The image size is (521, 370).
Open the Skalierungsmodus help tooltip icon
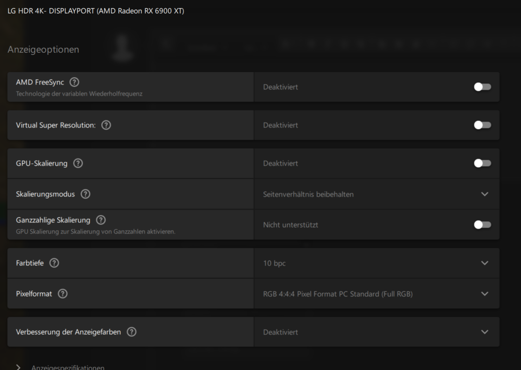pyautogui.click(x=85, y=194)
